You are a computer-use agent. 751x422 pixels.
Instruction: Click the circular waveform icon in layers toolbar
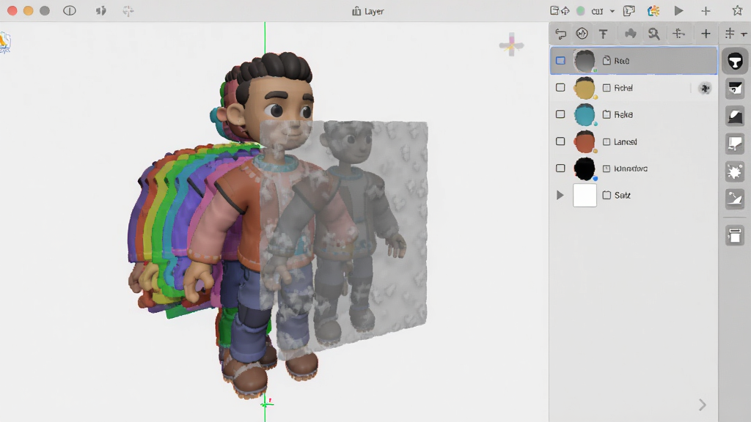(x=582, y=34)
